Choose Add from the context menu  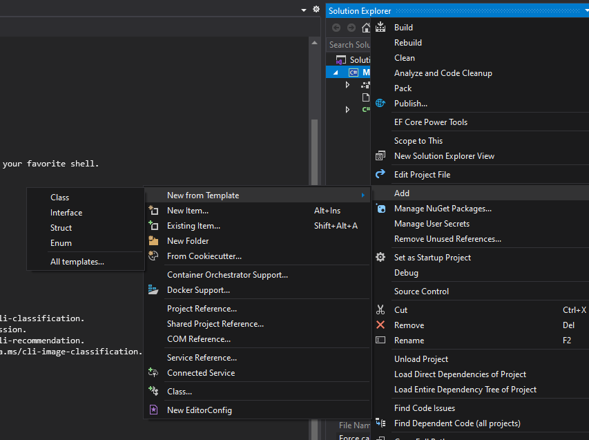[400, 193]
